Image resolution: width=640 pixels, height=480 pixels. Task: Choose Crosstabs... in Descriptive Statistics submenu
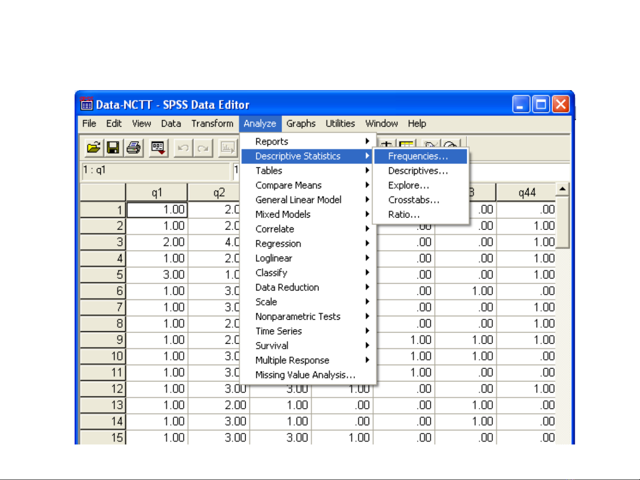tap(414, 200)
